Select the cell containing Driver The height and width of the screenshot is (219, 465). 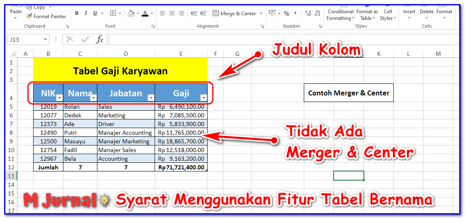(126, 124)
